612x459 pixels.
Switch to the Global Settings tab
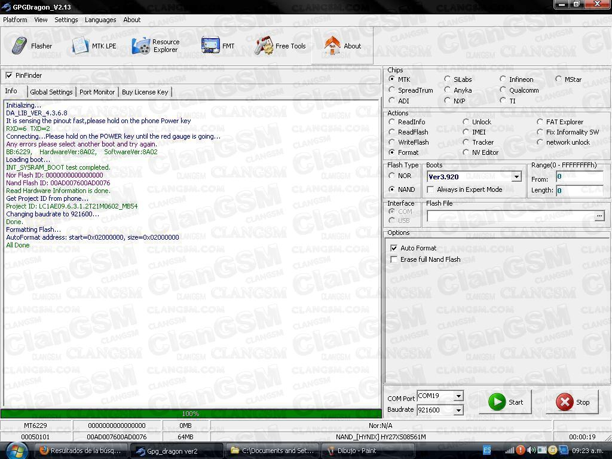click(x=51, y=92)
